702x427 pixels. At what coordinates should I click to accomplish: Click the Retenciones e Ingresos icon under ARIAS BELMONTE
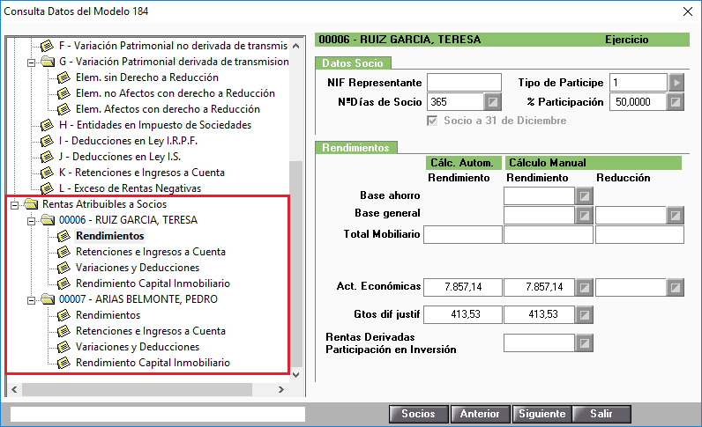(x=63, y=331)
